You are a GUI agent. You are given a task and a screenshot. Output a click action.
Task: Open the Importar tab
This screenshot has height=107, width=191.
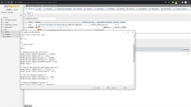88,9
